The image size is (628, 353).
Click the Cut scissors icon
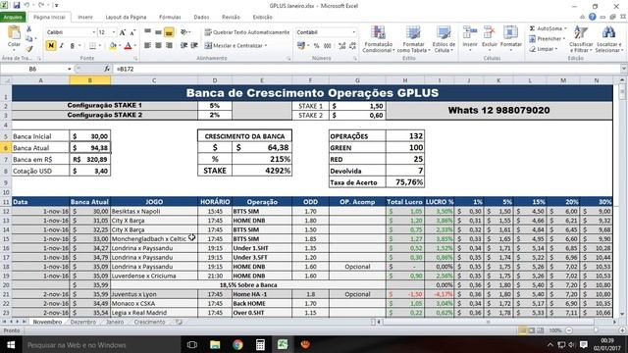point(28,28)
